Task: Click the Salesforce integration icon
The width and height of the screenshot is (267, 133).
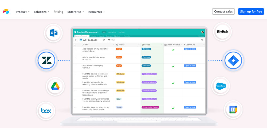Action: pyautogui.click(x=221, y=86)
